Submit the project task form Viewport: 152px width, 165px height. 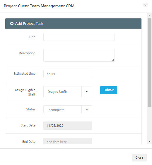[109, 90]
